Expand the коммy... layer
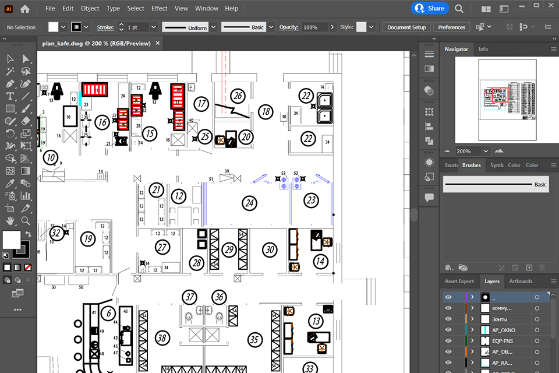 472,308
